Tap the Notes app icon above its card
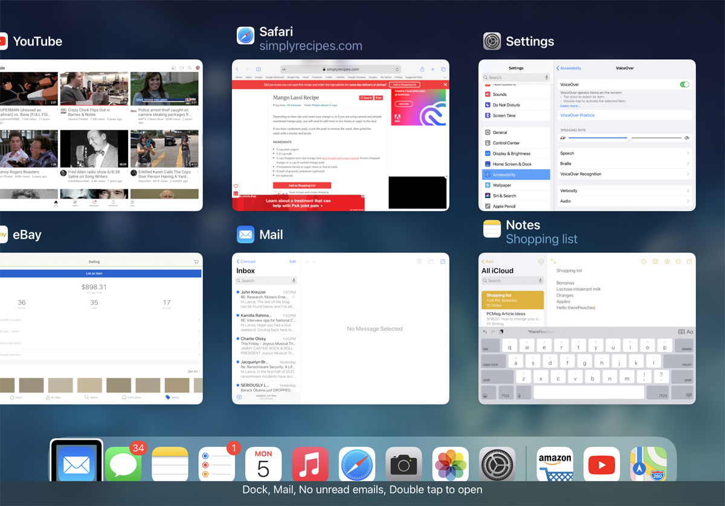Image resolution: width=725 pixels, height=506 pixels. (492, 229)
